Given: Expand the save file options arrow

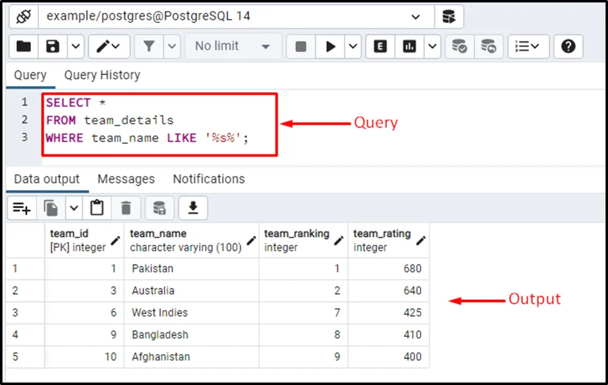Looking at the screenshot, I should [x=75, y=46].
